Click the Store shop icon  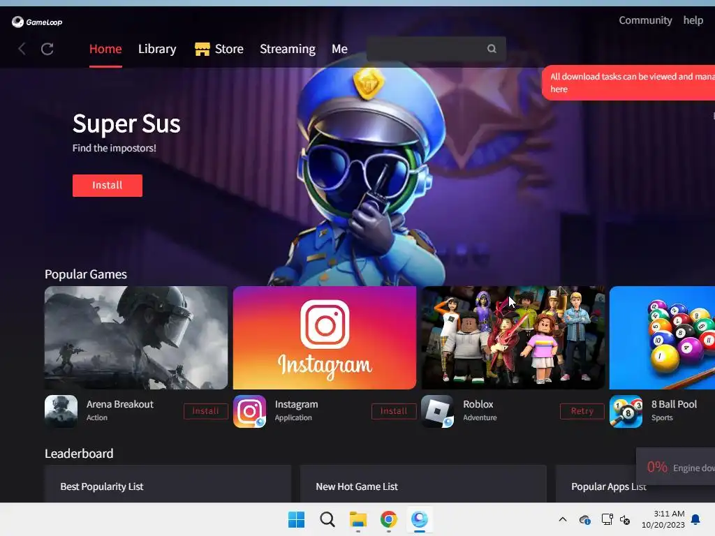point(202,49)
